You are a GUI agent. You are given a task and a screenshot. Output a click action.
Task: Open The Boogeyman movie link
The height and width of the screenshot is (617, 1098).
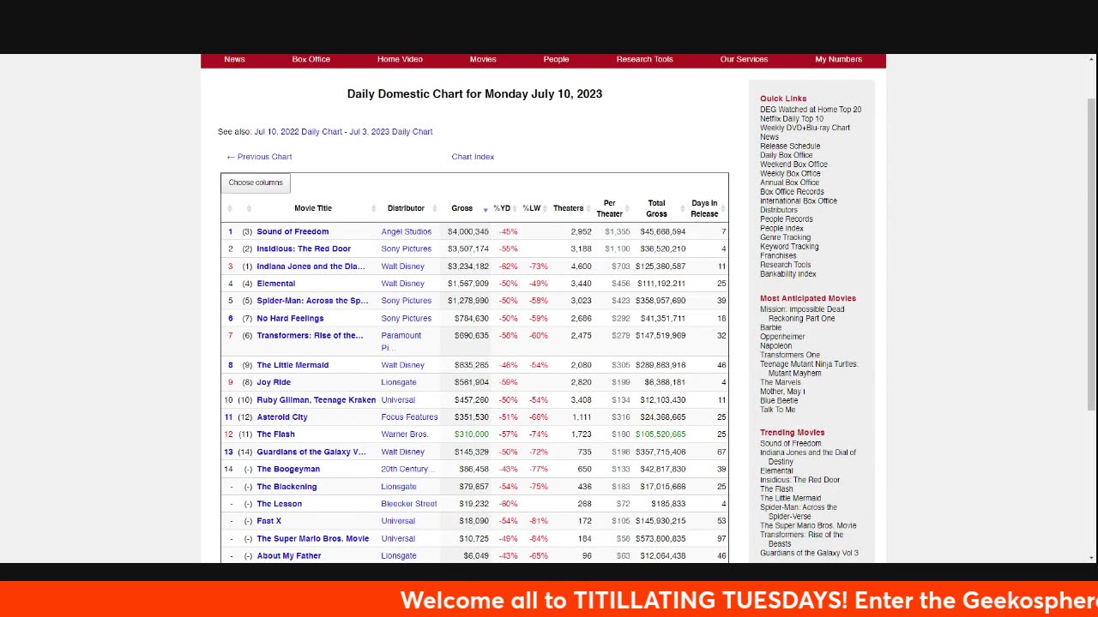coord(288,470)
